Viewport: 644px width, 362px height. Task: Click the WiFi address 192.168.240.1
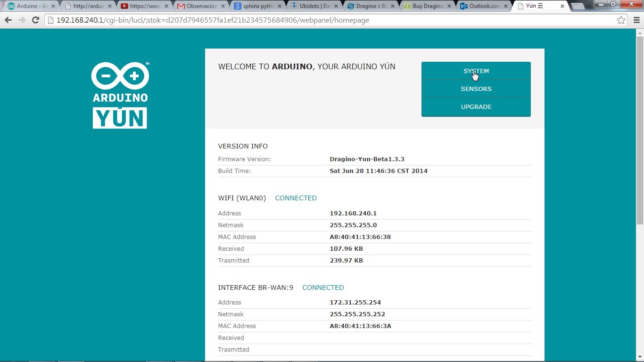353,214
